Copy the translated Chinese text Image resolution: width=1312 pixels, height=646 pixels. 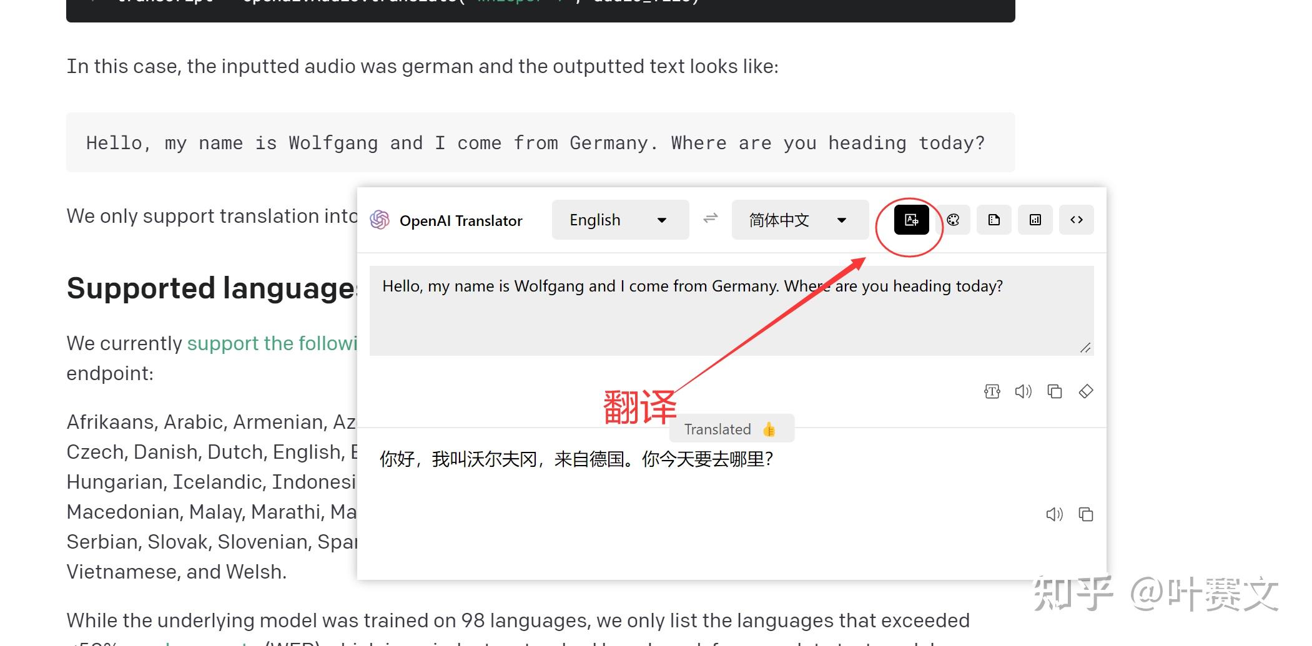pos(1087,514)
